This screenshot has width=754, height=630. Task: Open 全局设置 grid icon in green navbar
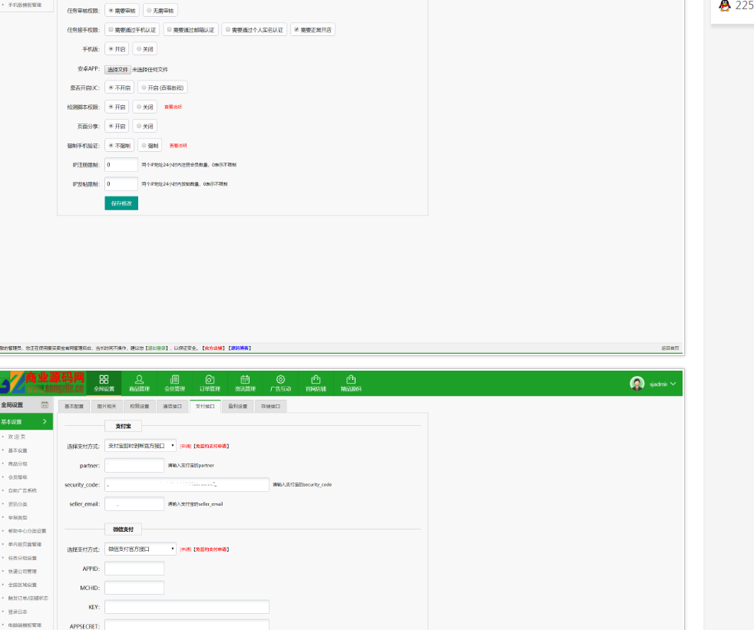pyautogui.click(x=104, y=380)
